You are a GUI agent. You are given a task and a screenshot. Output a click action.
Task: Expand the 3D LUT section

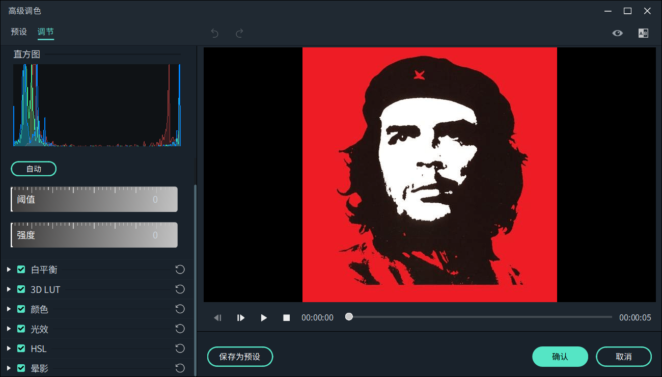[x=9, y=289]
